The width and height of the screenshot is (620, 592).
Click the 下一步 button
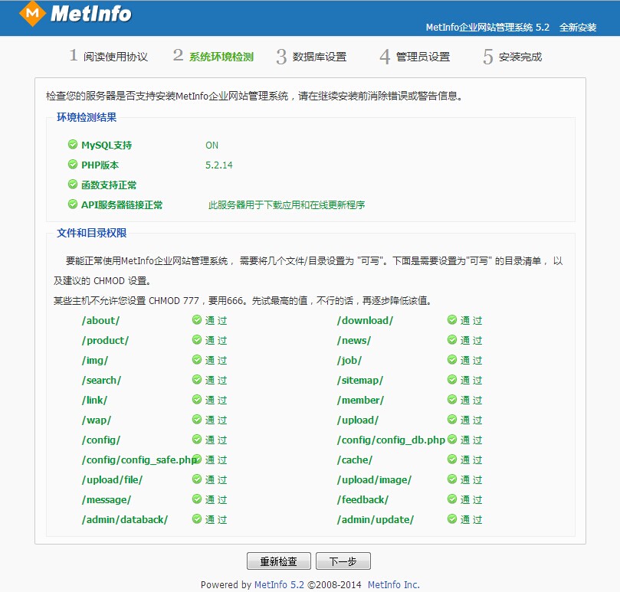[x=343, y=561]
